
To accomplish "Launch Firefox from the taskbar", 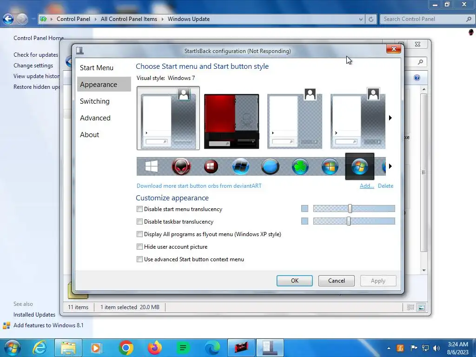I will (x=155, y=348).
